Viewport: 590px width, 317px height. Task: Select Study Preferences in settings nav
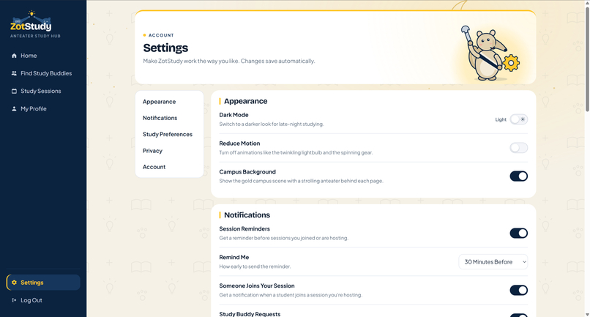[168, 135]
